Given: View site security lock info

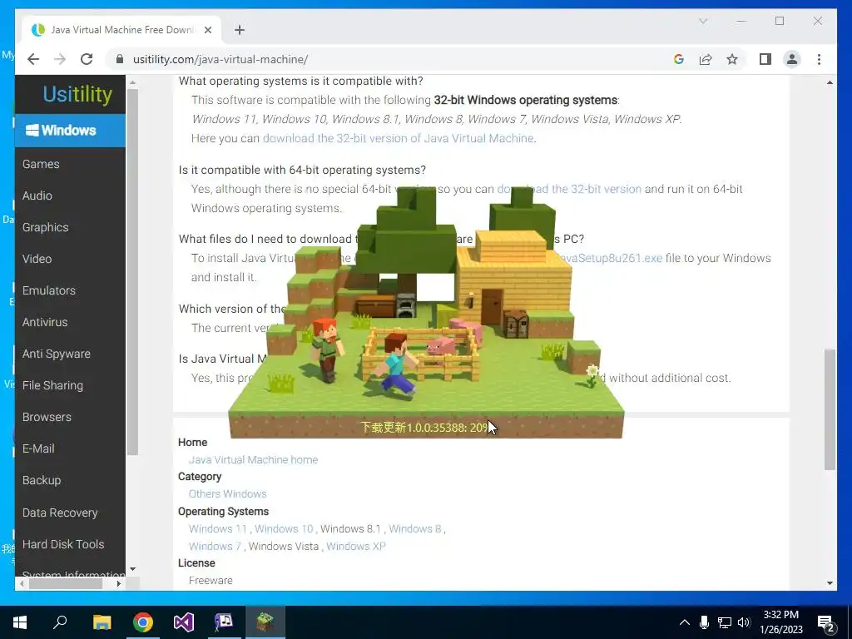Looking at the screenshot, I should point(120,59).
